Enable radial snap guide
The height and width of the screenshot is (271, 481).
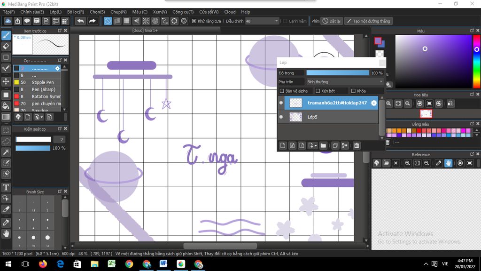(146, 21)
